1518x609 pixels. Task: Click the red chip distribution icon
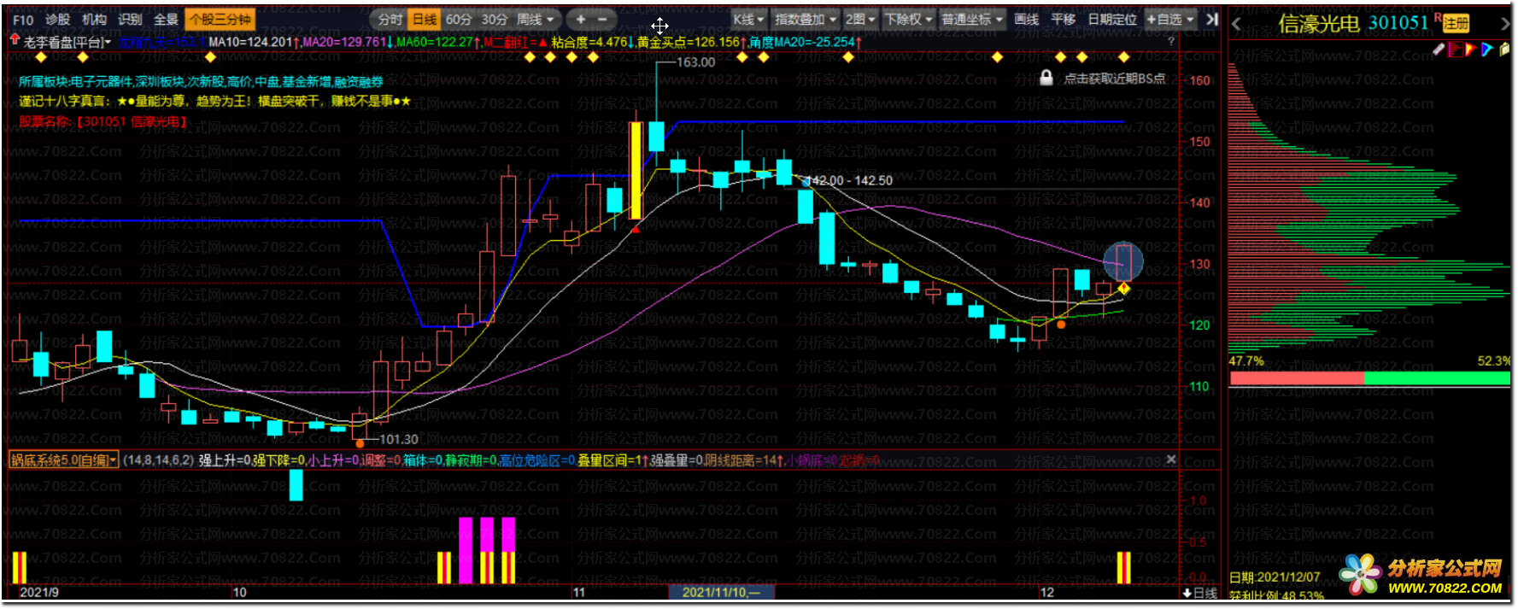pyautogui.click(x=1455, y=50)
